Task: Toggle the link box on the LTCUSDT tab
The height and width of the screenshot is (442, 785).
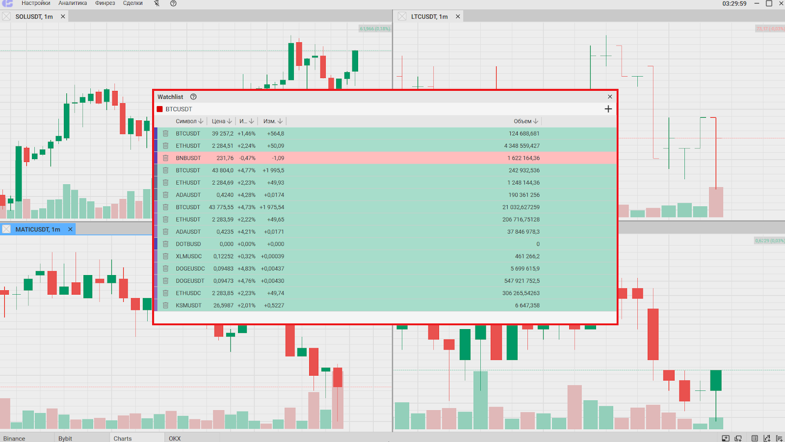Action: pyautogui.click(x=402, y=16)
